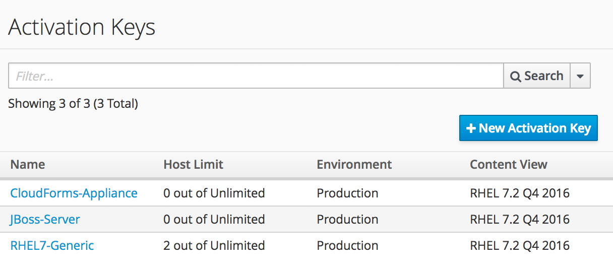Sort by the Name column header

pyautogui.click(x=28, y=164)
